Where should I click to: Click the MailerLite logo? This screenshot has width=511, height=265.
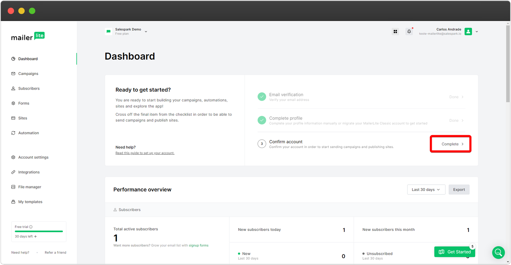(28, 37)
